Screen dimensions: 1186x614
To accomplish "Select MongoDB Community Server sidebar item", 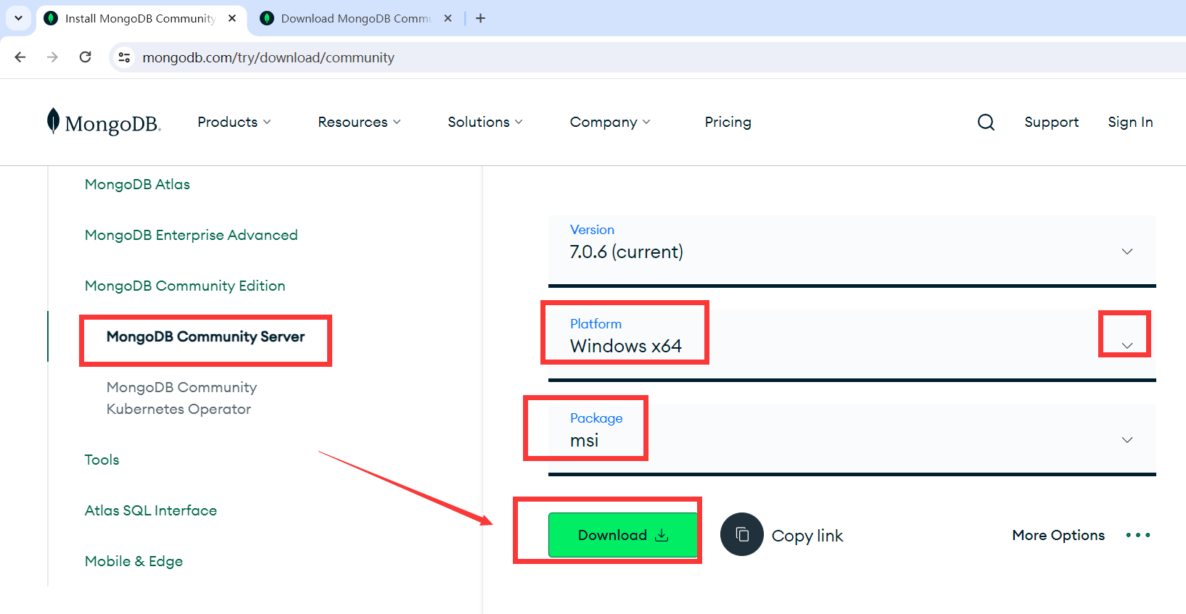I will tap(205, 336).
